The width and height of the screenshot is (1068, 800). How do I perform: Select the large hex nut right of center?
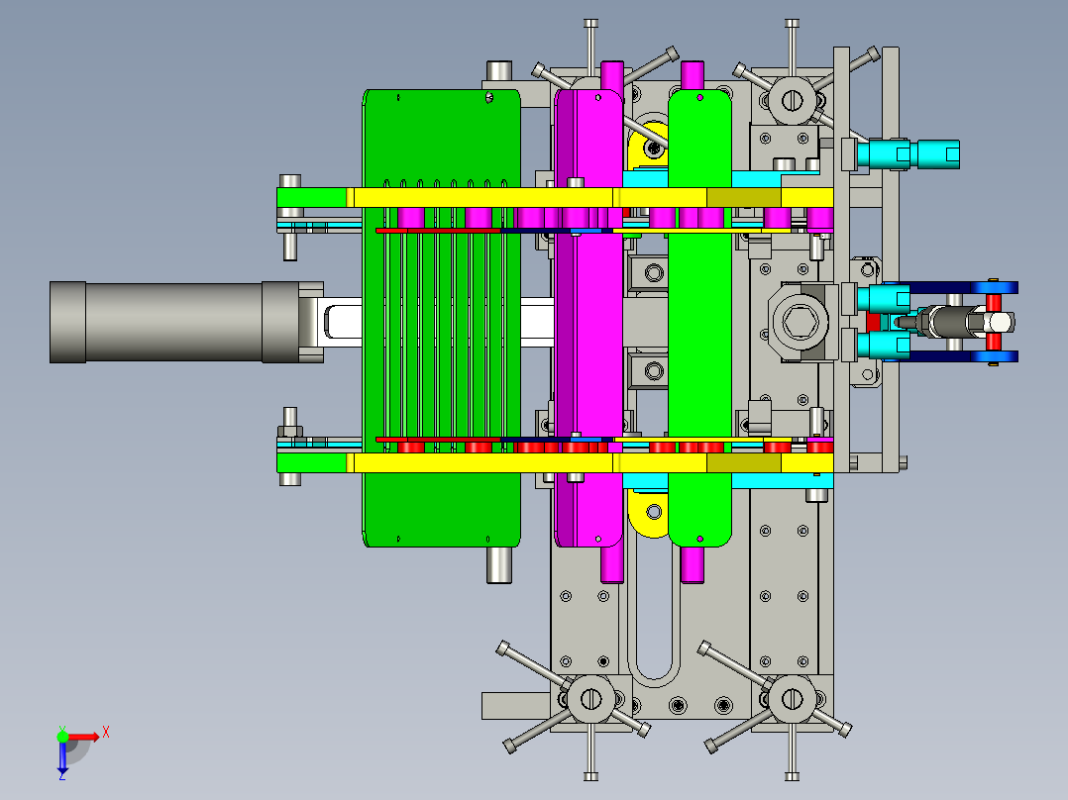[800, 322]
